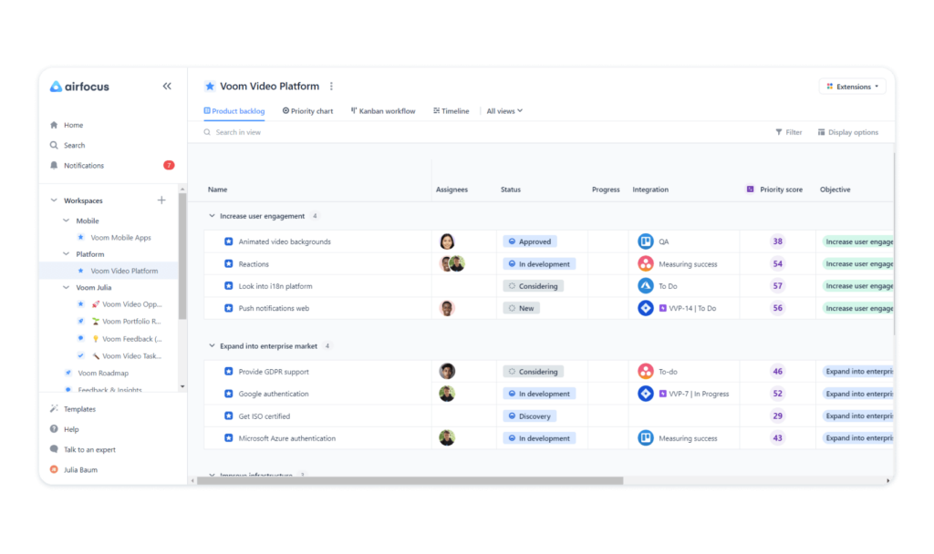Open the Google authentication item
Screen dimensions: 934x554
pos(274,394)
